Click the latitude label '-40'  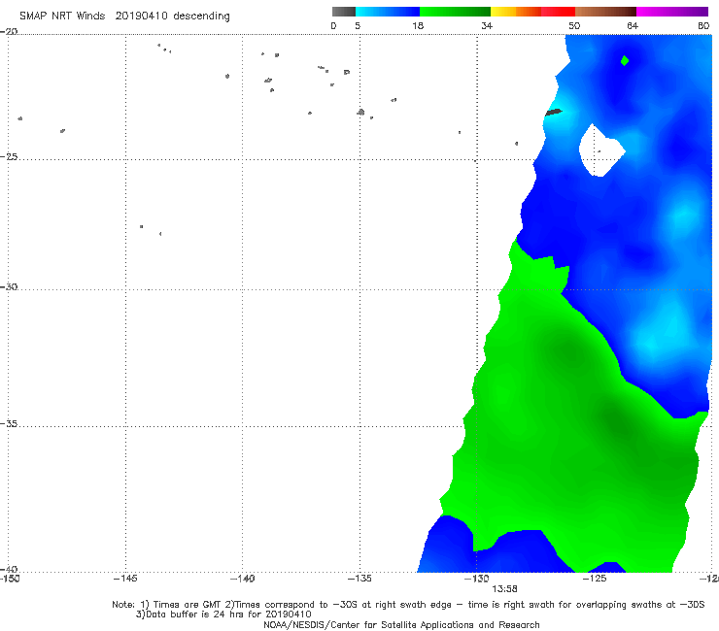click(x=9, y=570)
